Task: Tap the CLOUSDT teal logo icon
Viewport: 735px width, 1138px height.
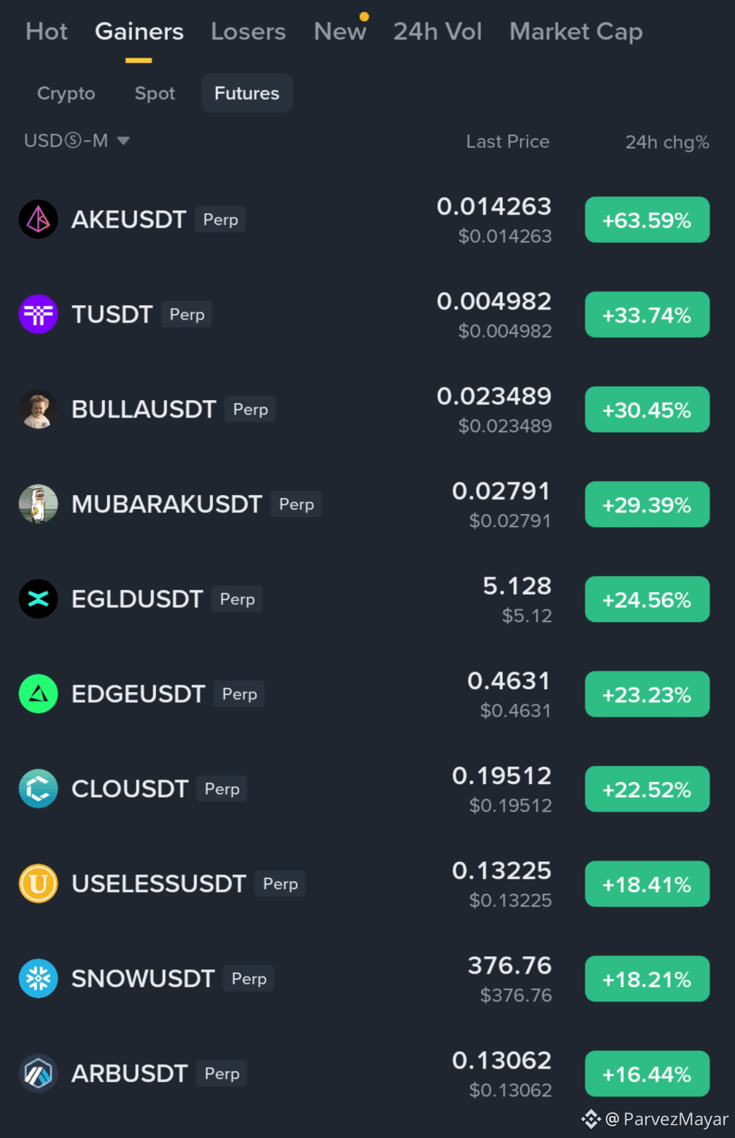Action: pyautogui.click(x=38, y=788)
